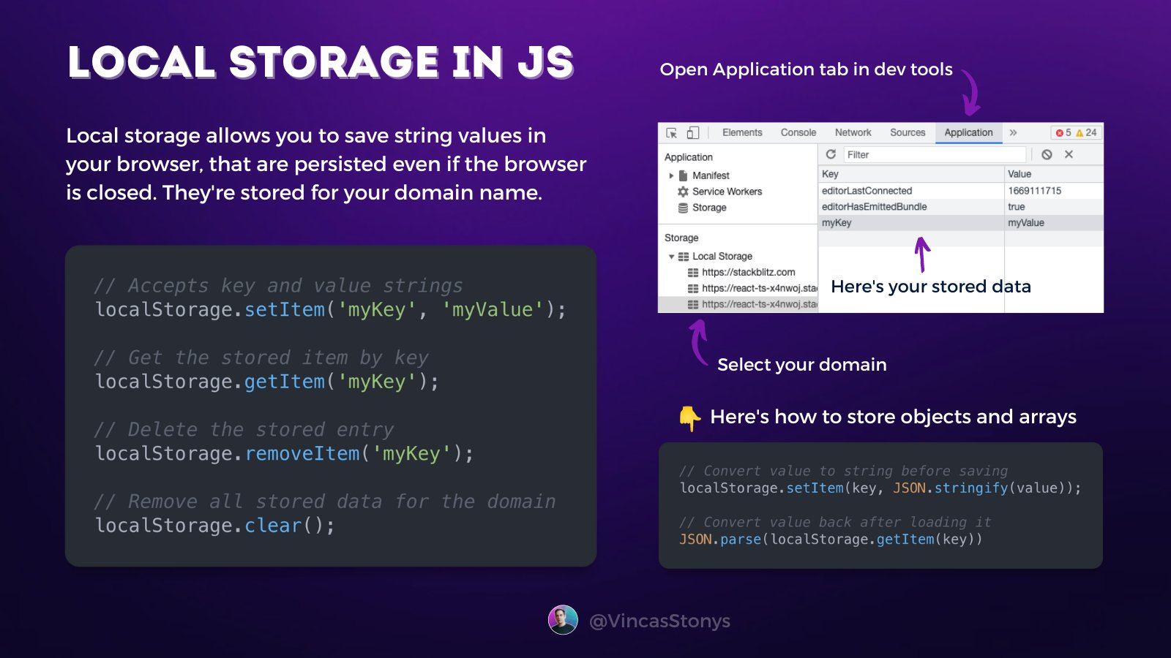Collapse the Local Storage section

point(671,257)
